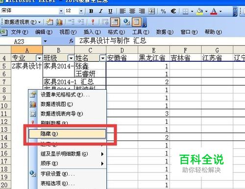This screenshot has width=245, height=189.
Task: Click the 黑龙江省 column label cell
Action: pos(154,58)
